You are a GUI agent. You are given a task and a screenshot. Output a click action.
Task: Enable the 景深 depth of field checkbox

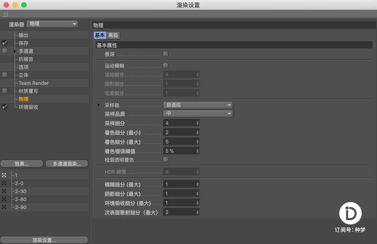pos(165,54)
